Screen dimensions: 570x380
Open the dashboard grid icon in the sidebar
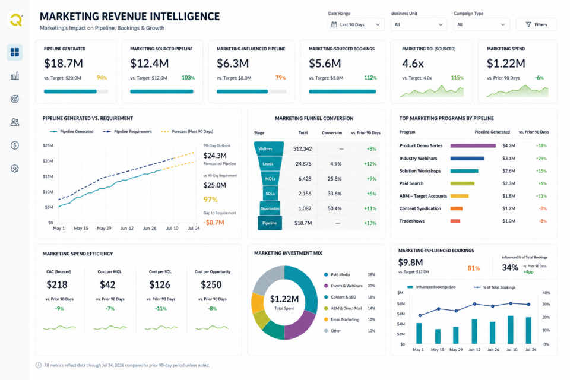pyautogui.click(x=14, y=52)
